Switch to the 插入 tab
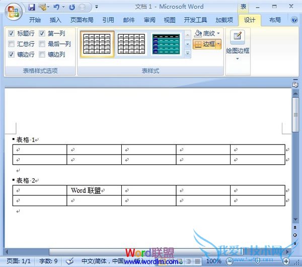Screen dimensions: 302x267 point(55,20)
